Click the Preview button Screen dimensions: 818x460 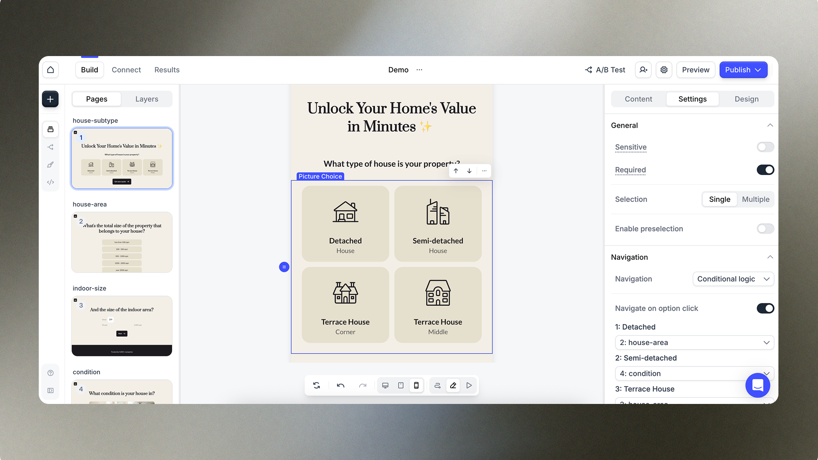(696, 70)
